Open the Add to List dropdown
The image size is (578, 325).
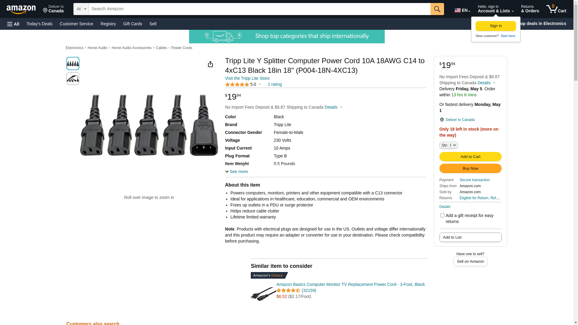point(470,237)
